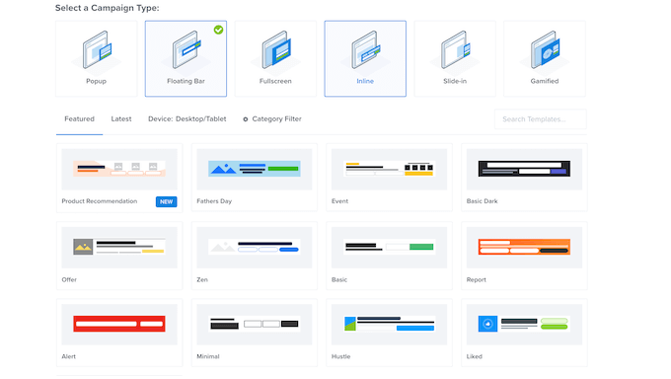Screen dimensions: 671x379
Task: Open the Minimal template thumbnail
Action: (255, 325)
